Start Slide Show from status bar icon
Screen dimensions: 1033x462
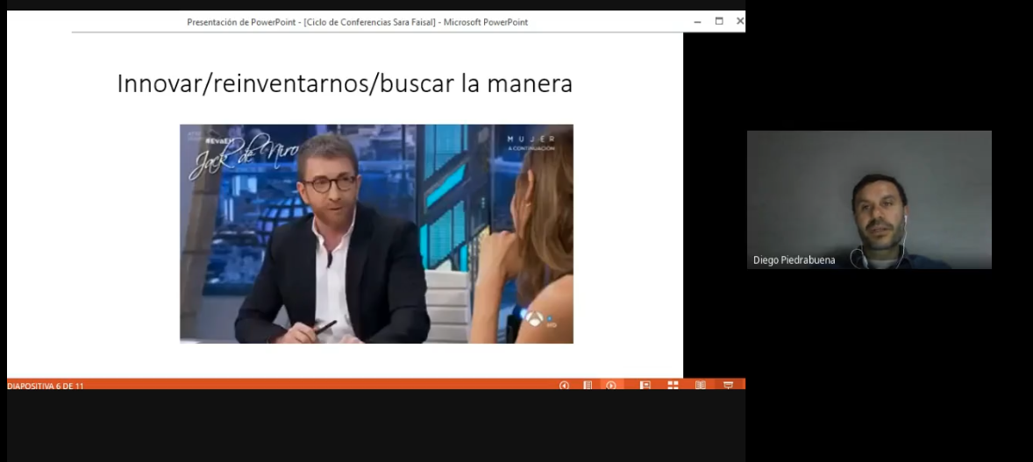point(728,385)
